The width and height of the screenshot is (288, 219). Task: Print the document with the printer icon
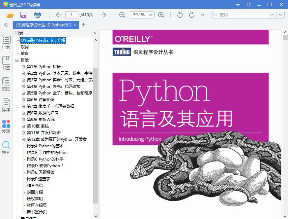[x=38, y=15]
